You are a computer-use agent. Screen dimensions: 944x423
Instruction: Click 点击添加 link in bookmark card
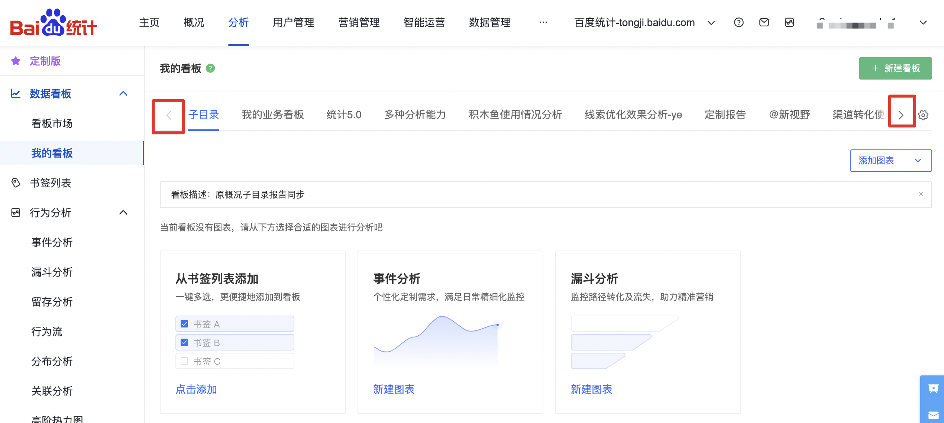pyautogui.click(x=196, y=390)
